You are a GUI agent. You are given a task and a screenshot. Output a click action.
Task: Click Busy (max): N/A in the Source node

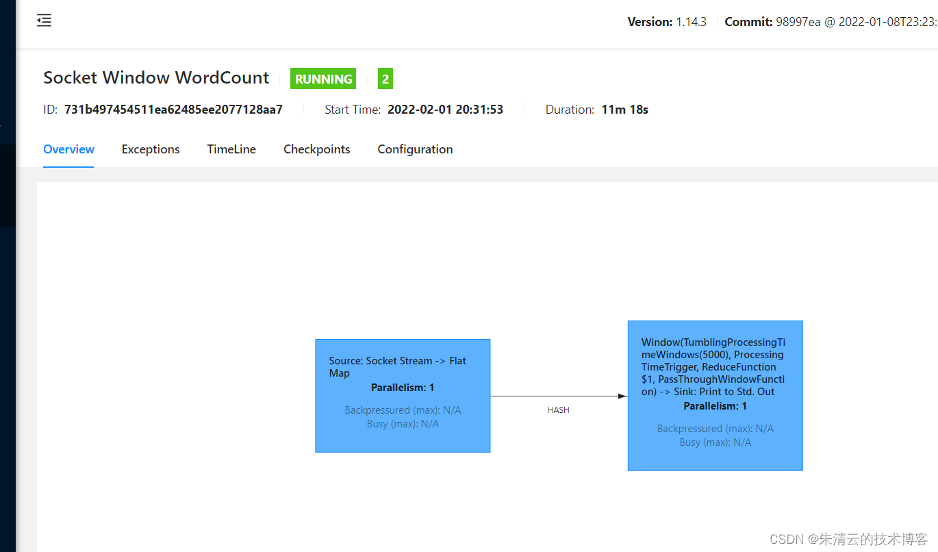click(x=403, y=424)
